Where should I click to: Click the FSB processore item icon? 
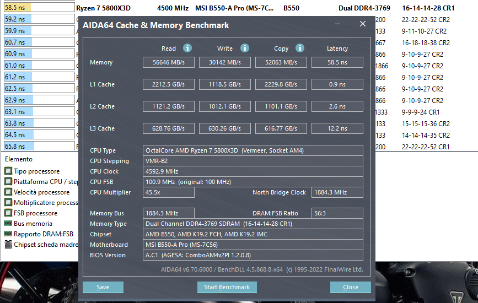pos(8,213)
